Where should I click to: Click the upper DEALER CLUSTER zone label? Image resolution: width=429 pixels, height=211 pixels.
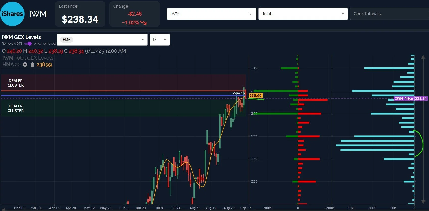(16, 83)
